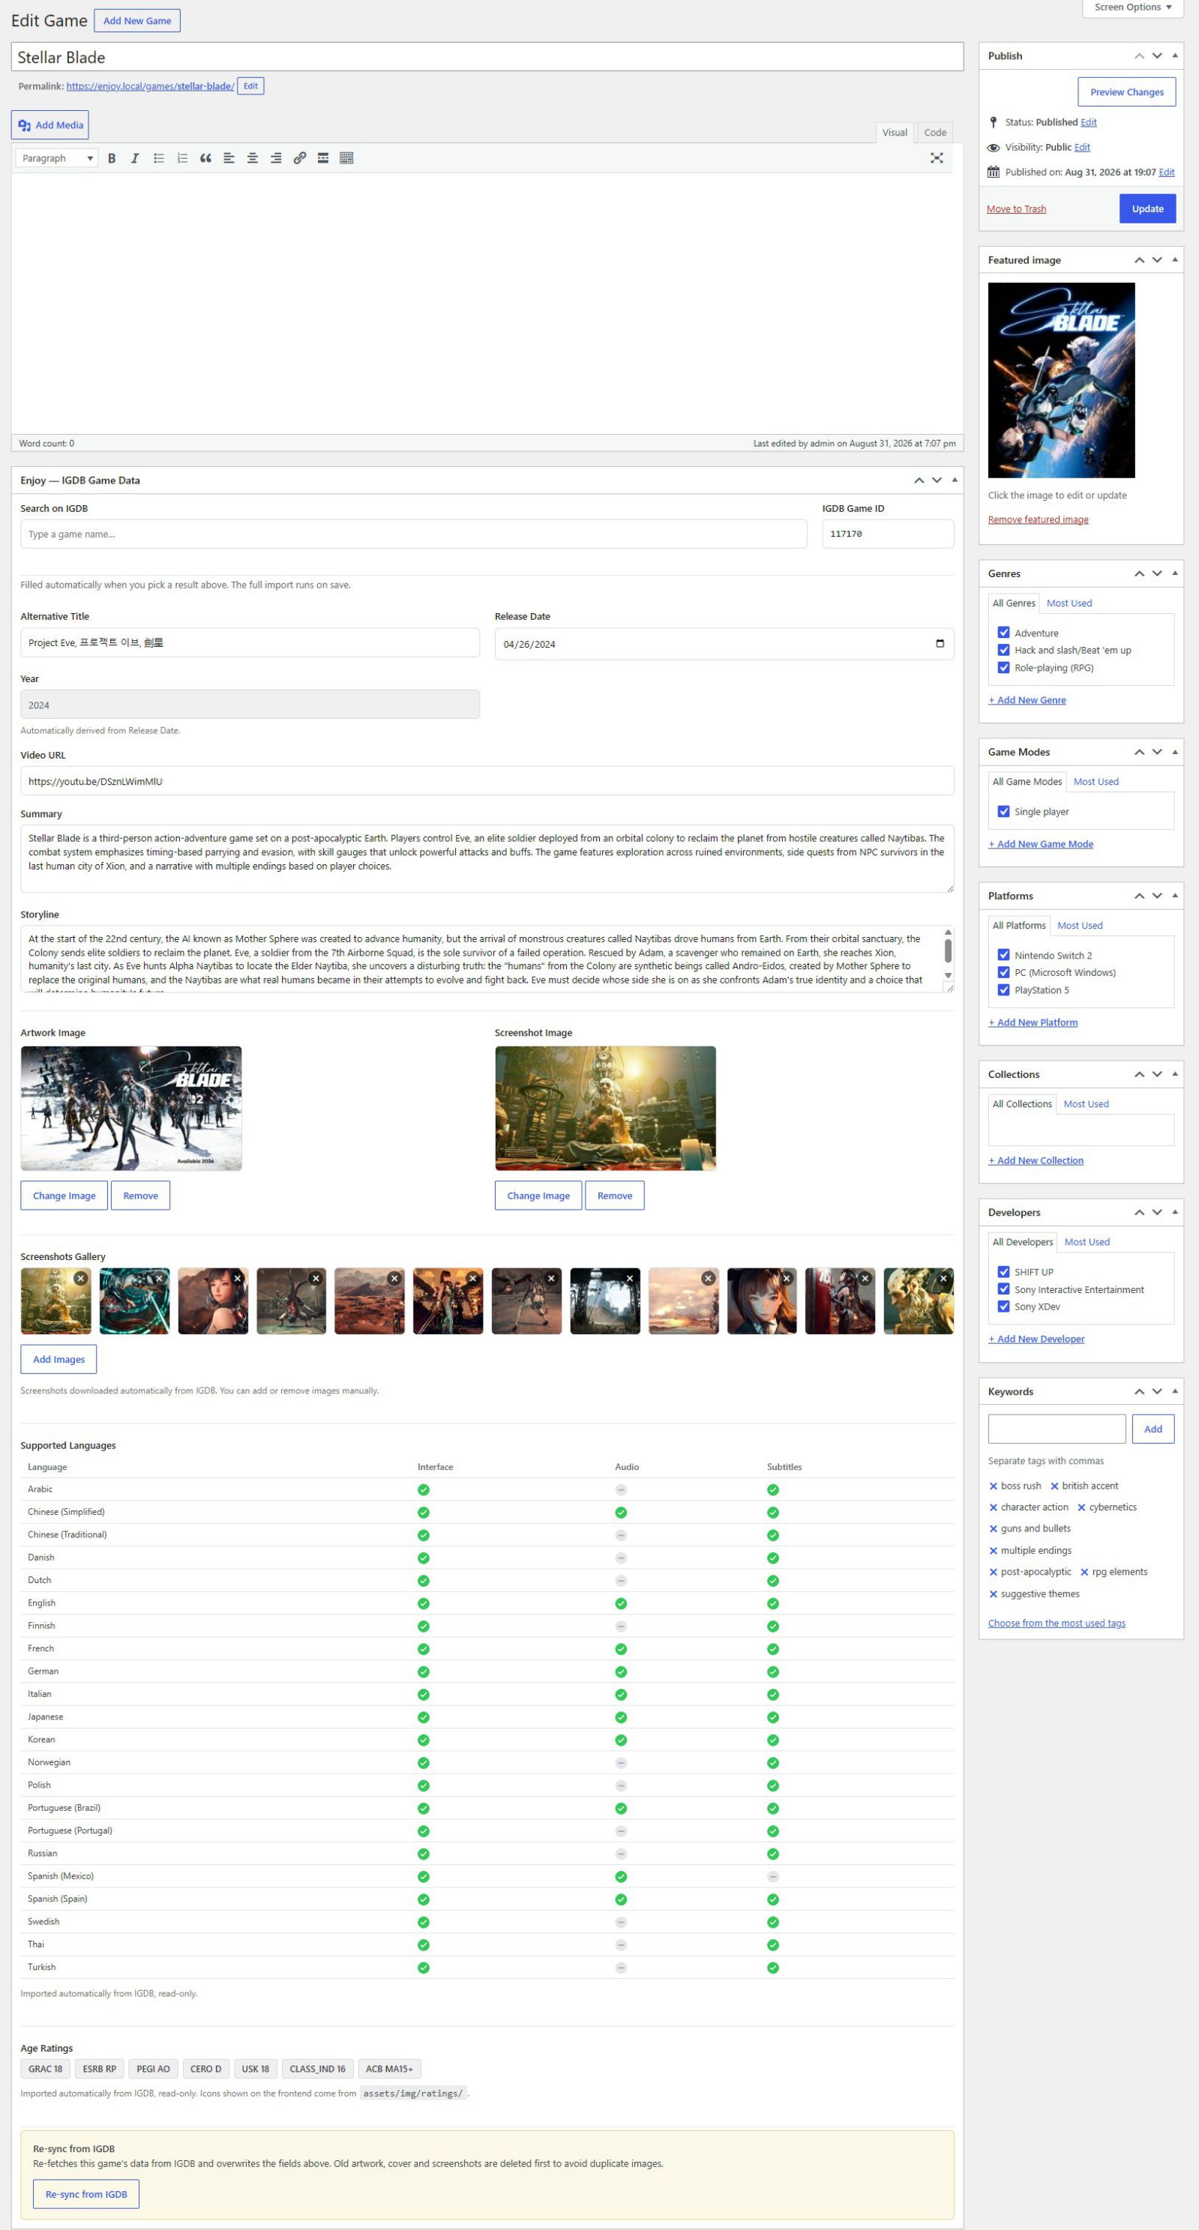This screenshot has width=1199, height=2230.
Task: Collapse the Platforms panel
Action: point(1175,896)
